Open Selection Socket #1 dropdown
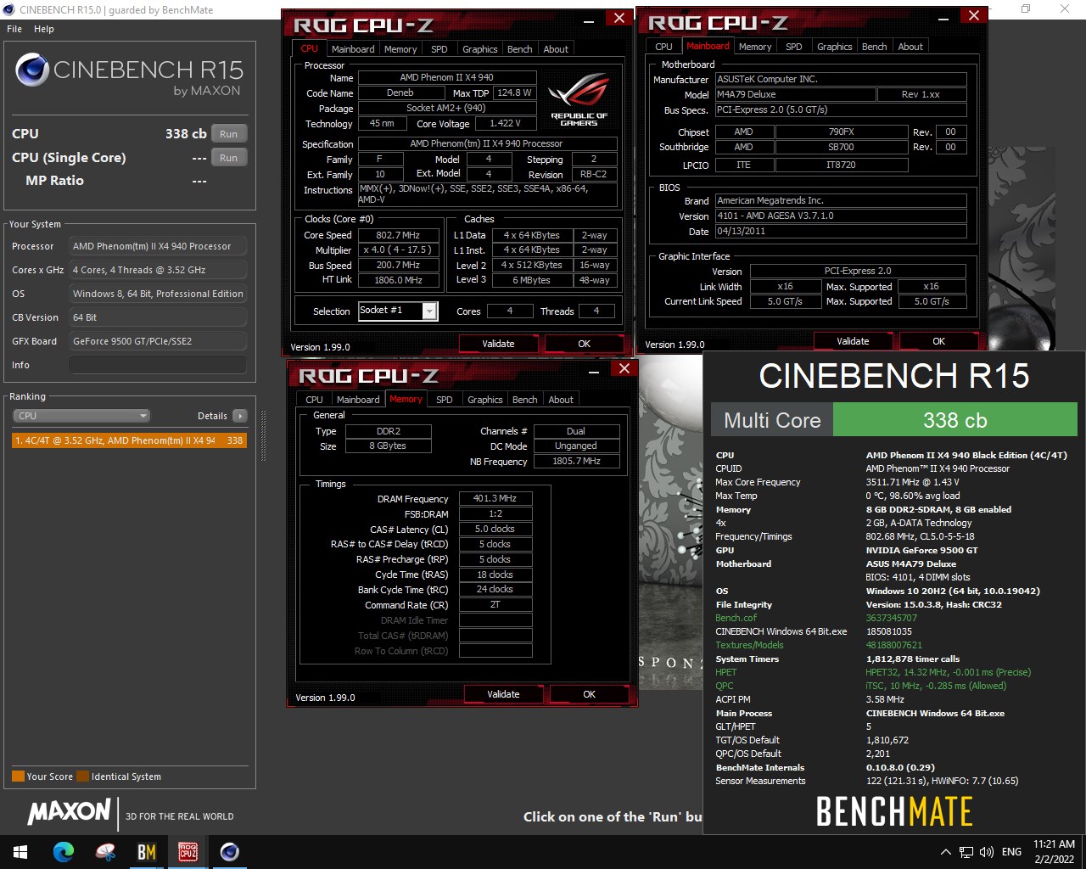Viewport: 1086px width, 869px height. [x=398, y=311]
